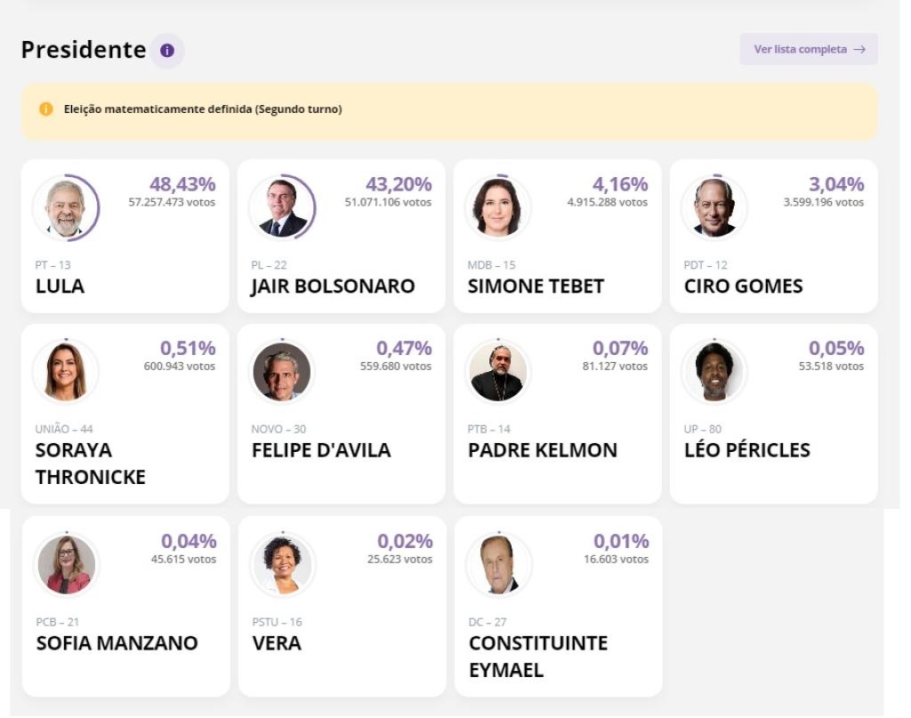This screenshot has height=718, width=911.
Task: Open the Ver lista completa link
Action: (x=809, y=50)
